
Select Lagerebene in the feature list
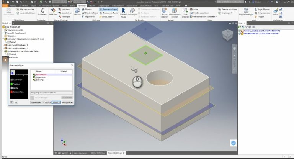click(41, 77)
